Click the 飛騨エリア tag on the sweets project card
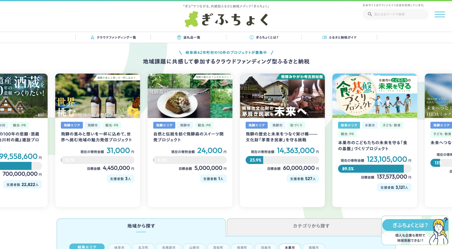Screen dimensions: 452x249 coord(164,125)
